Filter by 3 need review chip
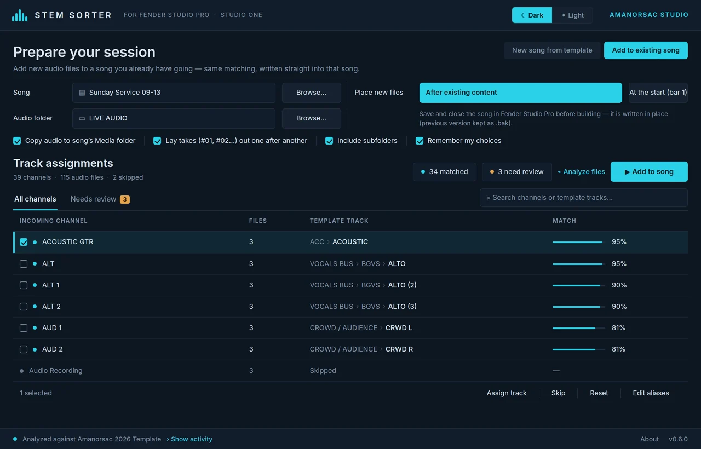 click(517, 172)
